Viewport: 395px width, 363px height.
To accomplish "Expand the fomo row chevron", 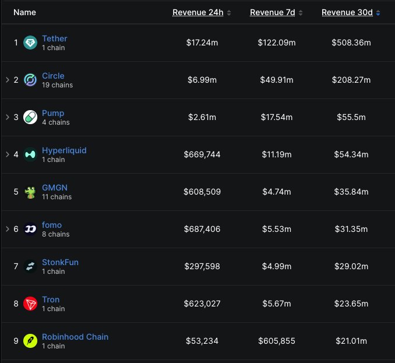I will [x=8, y=229].
